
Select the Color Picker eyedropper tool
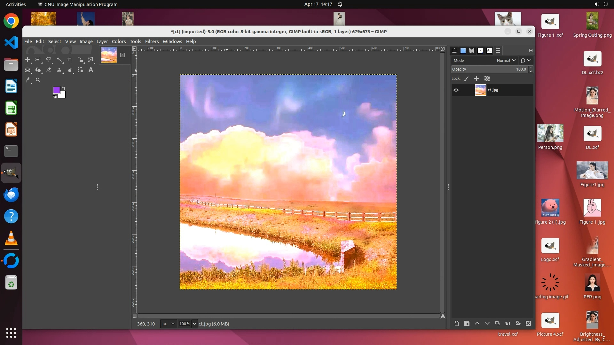[28, 80]
